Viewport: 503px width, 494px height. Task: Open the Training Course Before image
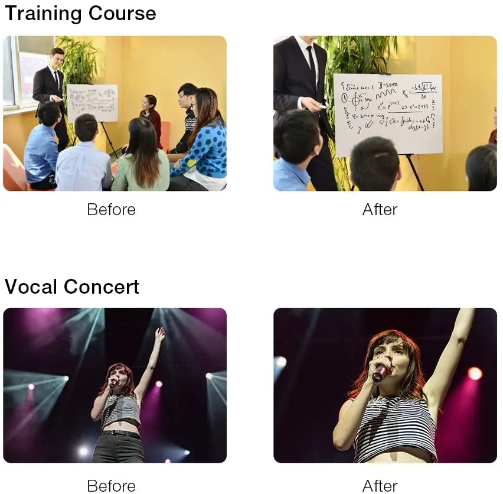click(115, 113)
